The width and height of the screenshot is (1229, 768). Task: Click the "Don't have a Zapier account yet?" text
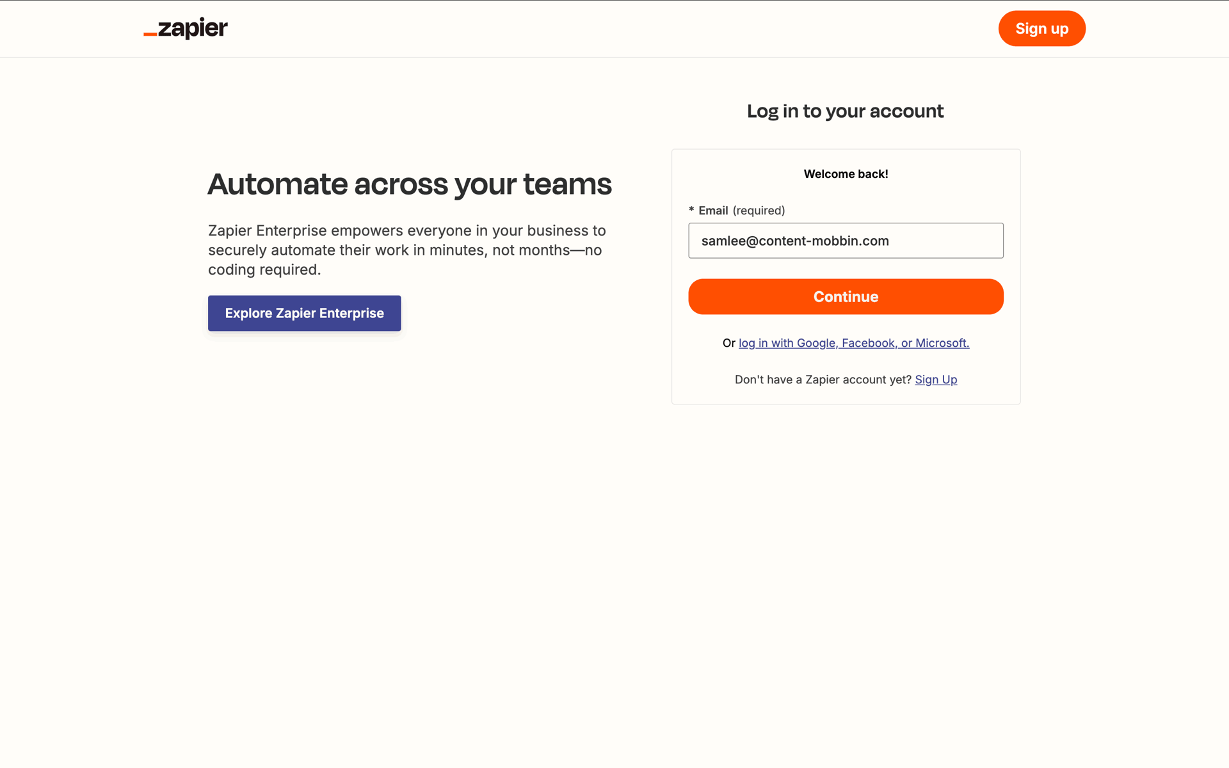pos(823,380)
